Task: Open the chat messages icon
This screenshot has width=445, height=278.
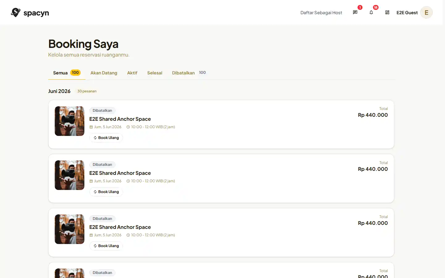Action: (x=355, y=12)
